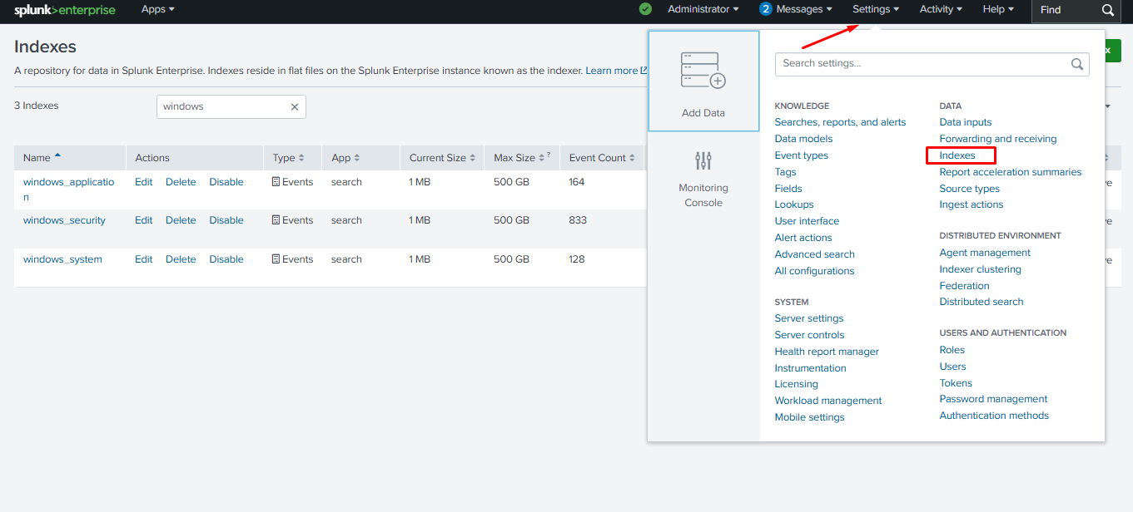Click the magnifier in the Find bar
Viewport: 1133px width, 512px height.
tap(1107, 12)
